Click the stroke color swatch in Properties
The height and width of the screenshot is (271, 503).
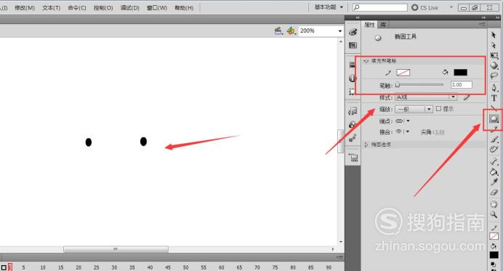(403, 73)
